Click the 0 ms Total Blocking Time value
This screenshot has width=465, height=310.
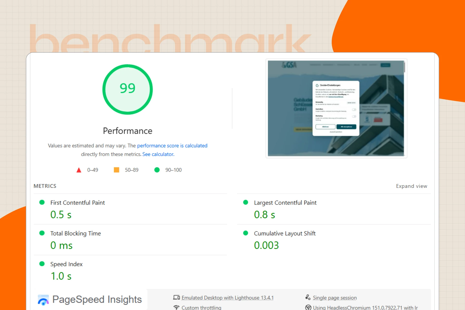point(61,245)
